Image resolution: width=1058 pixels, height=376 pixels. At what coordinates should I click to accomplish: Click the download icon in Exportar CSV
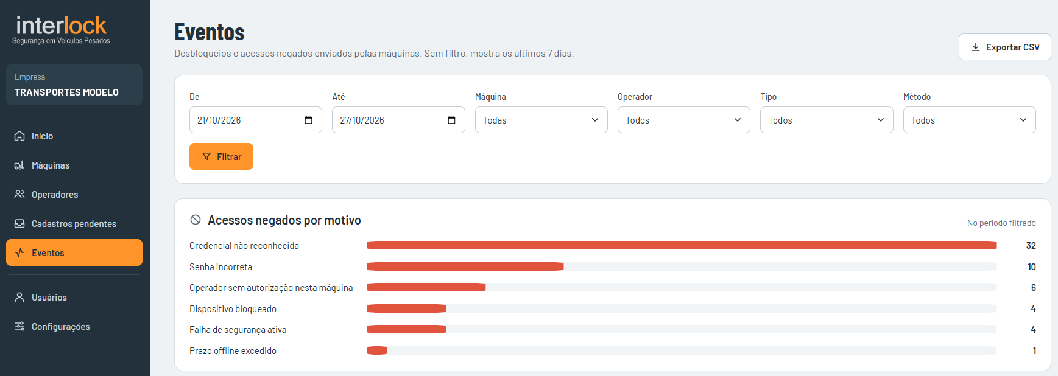(x=976, y=47)
